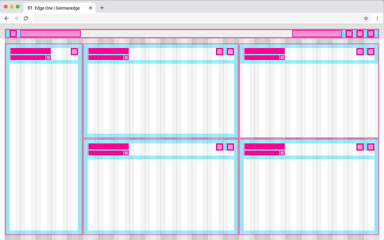
Task: Click small icon beside subtitle in bottom-right panel
Action: [282, 153]
